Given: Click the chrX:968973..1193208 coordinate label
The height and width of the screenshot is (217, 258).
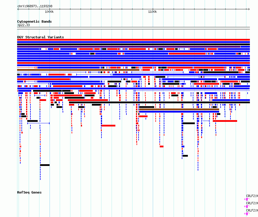Looking at the screenshot, I should click(35, 6).
